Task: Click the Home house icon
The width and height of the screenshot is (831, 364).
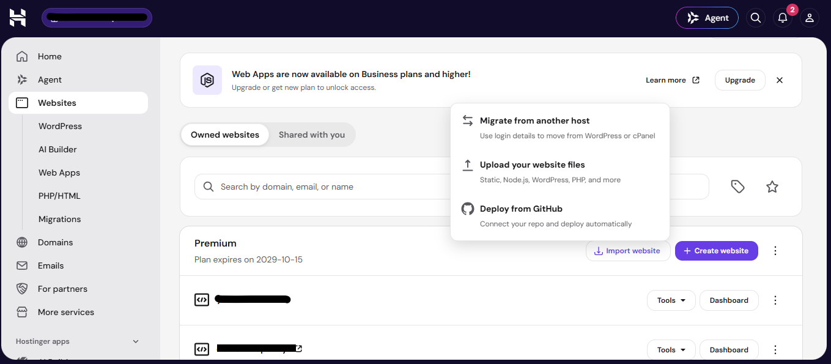Action: pyautogui.click(x=22, y=56)
